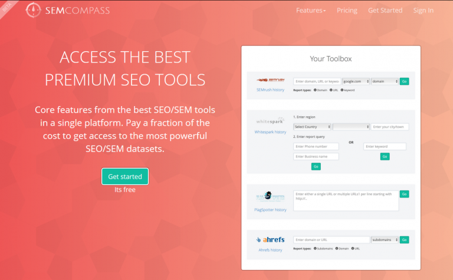Image resolution: width=453 pixels, height=280 pixels.
Task: Focus the Enter Phone number field
Action: (316, 146)
